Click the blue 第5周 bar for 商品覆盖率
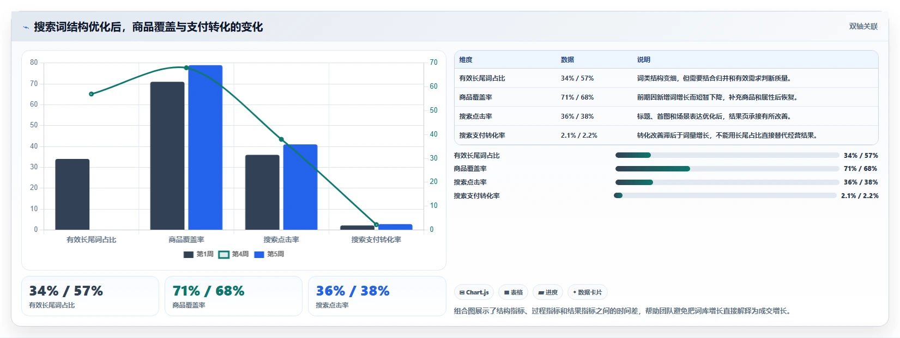Image resolution: width=900 pixels, height=338 pixels. [206, 148]
